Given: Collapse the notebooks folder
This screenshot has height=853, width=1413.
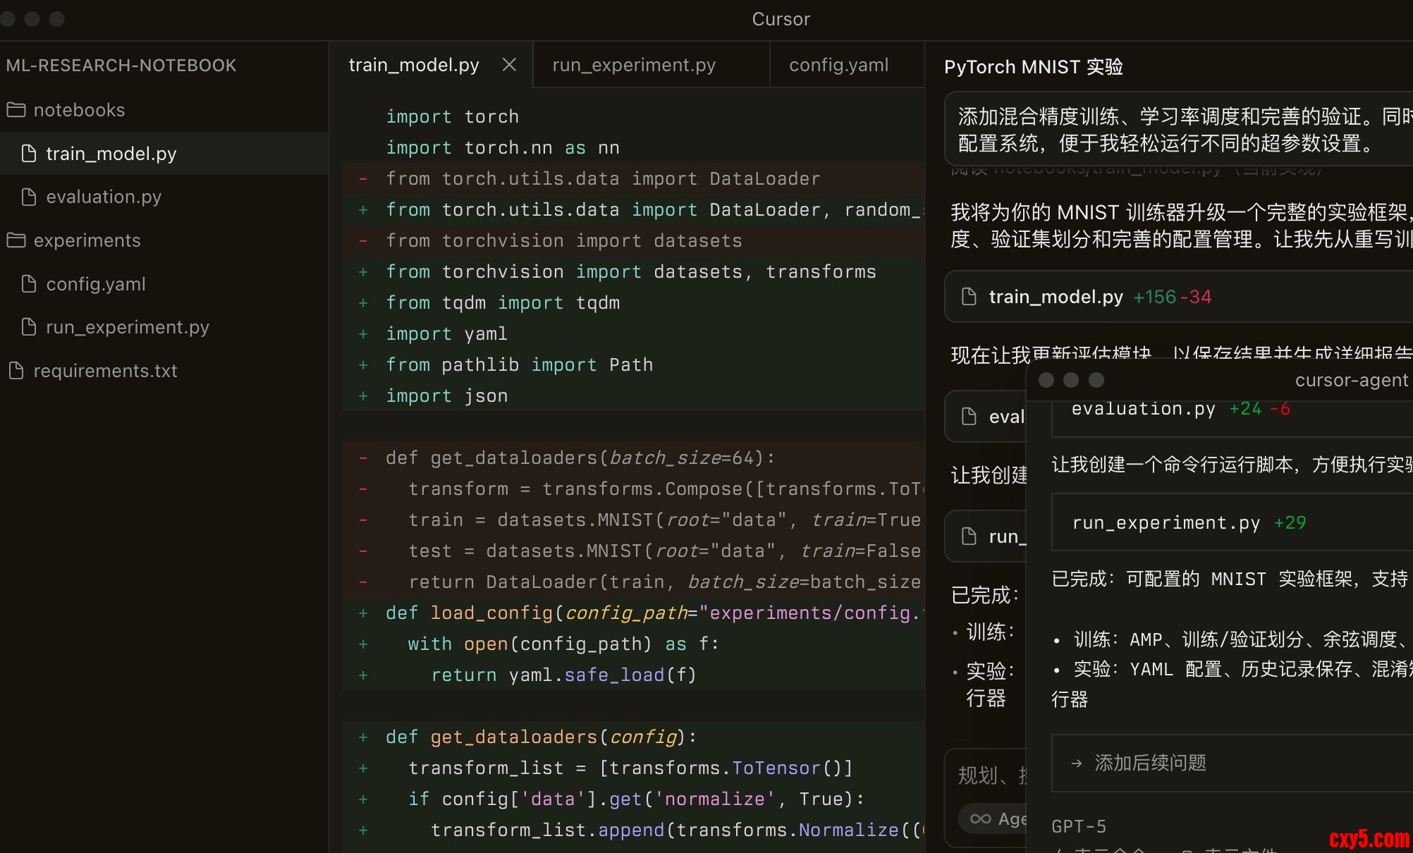Looking at the screenshot, I should 79,110.
